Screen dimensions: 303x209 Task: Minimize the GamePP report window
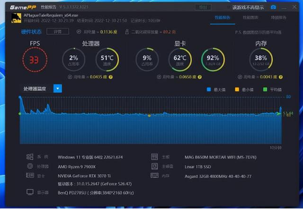(284, 8)
